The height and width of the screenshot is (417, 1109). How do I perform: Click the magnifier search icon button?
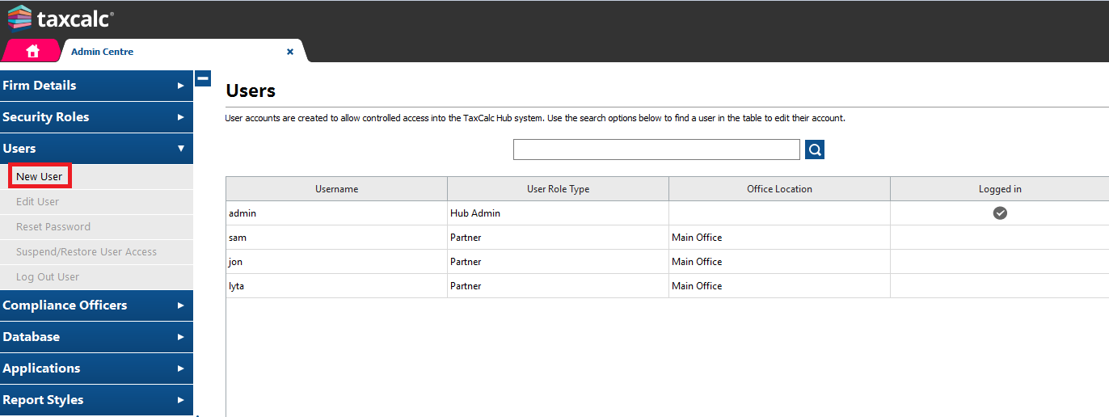point(815,150)
